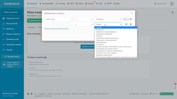Open the second row operator dropdown
The height and width of the screenshot is (99, 177).
tap(84, 24)
